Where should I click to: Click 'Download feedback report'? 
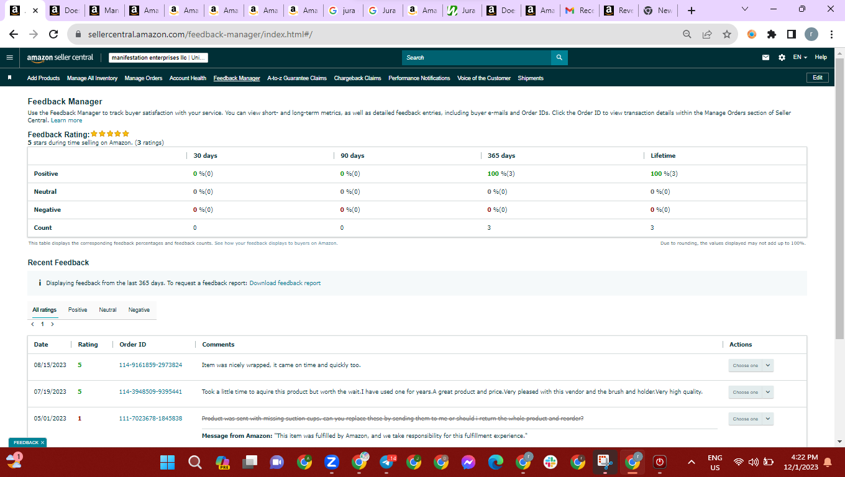click(x=285, y=283)
